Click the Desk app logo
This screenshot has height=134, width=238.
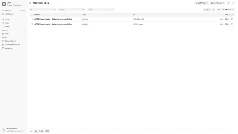pyautogui.click(x=4, y=4)
